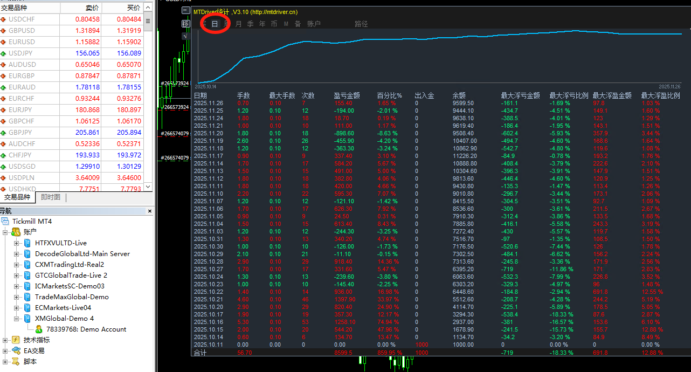The height and width of the screenshot is (372, 691).
Task: Click the 移 move icon beside the panel
Action: point(185,24)
